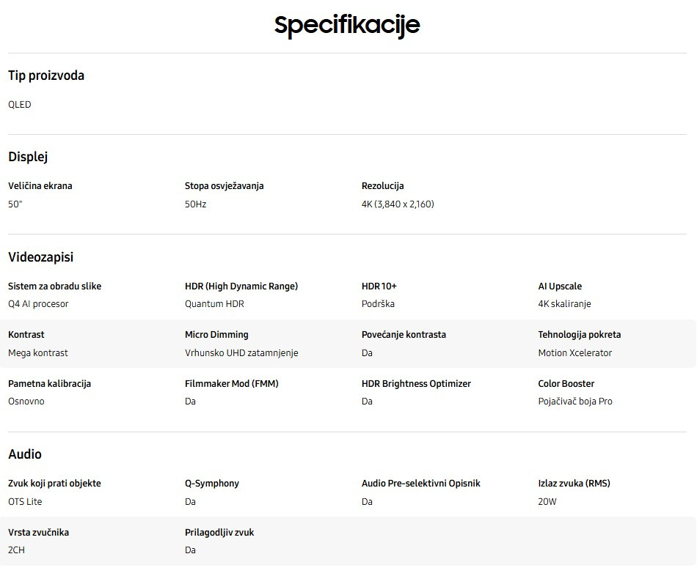697x573 pixels.
Task: Click the Filmmaker Mod (FMM) label
Action: coord(232,384)
